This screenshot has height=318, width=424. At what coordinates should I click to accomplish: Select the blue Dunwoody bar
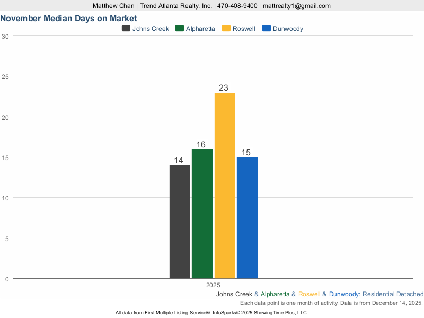point(247,217)
